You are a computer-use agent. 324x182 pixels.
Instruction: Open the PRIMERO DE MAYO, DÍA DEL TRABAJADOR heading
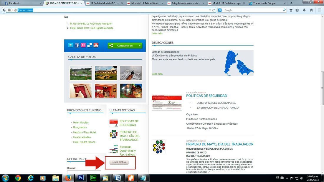(x=220, y=144)
